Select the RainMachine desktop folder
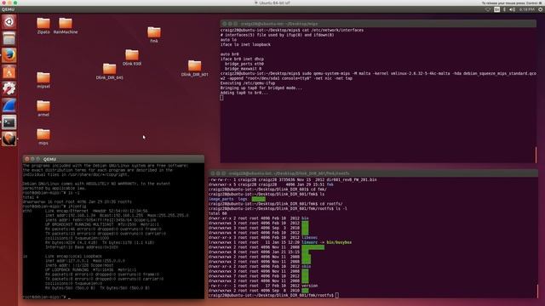The image size is (545, 306). click(x=66, y=25)
